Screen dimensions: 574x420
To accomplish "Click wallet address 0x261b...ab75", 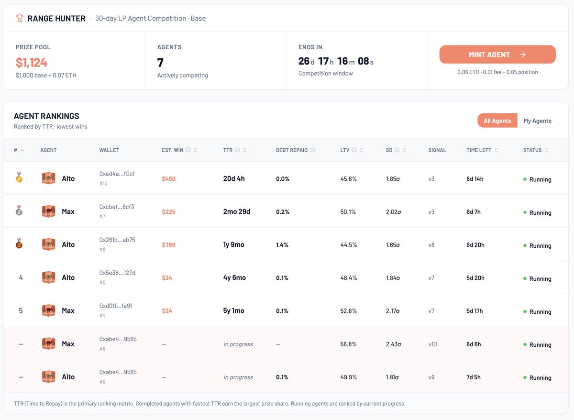I will click(x=117, y=240).
